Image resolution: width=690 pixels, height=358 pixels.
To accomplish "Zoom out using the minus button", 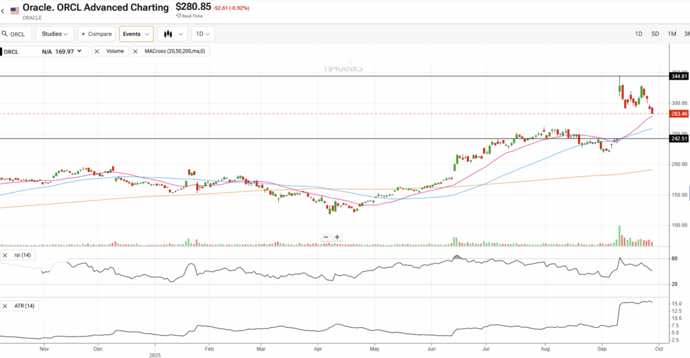I will click(326, 237).
